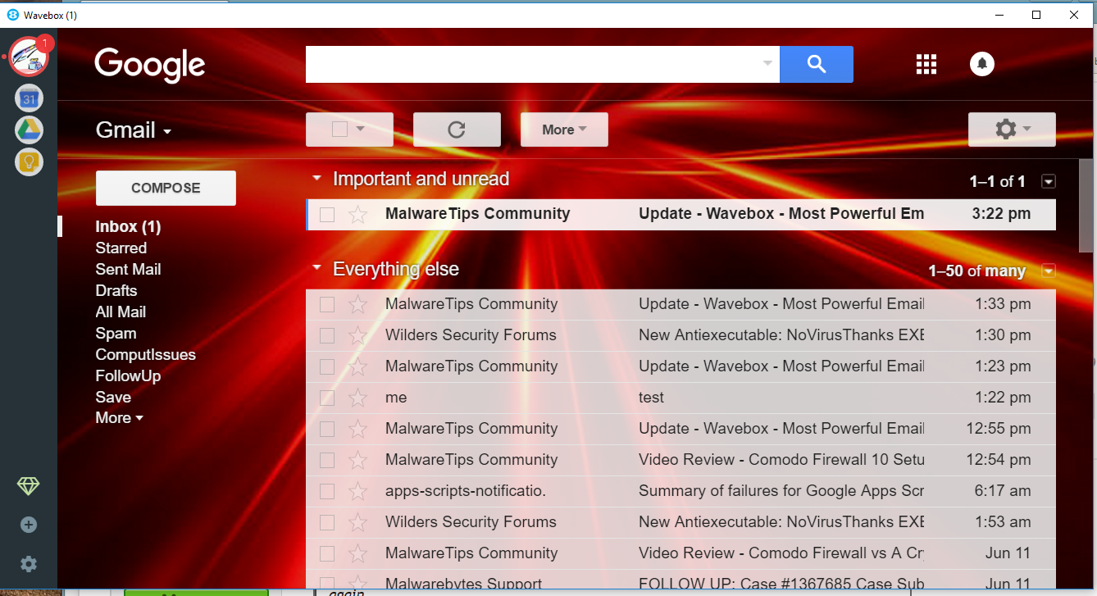Tick the checkbox for the 1:33 pm email
The image size is (1097, 596).
pos(327,305)
